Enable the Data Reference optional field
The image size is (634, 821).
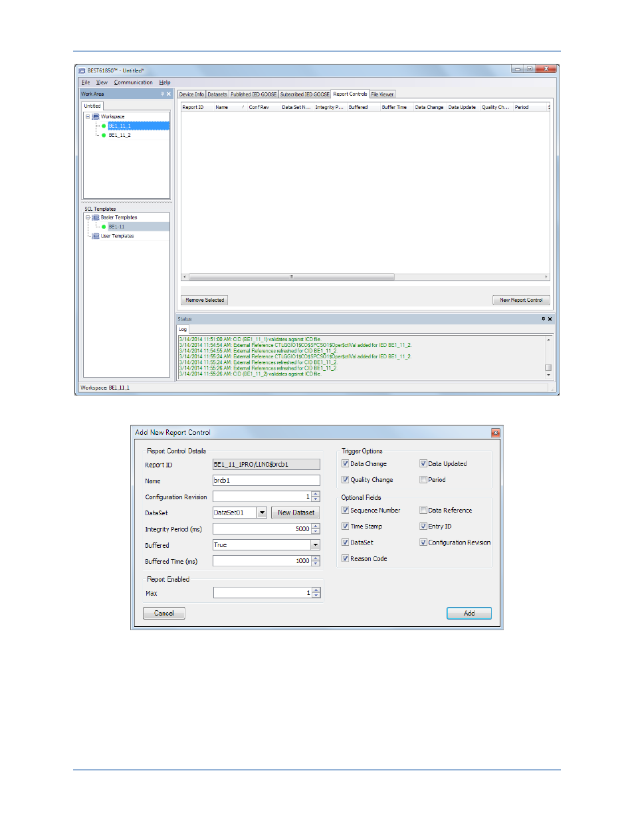click(x=423, y=510)
